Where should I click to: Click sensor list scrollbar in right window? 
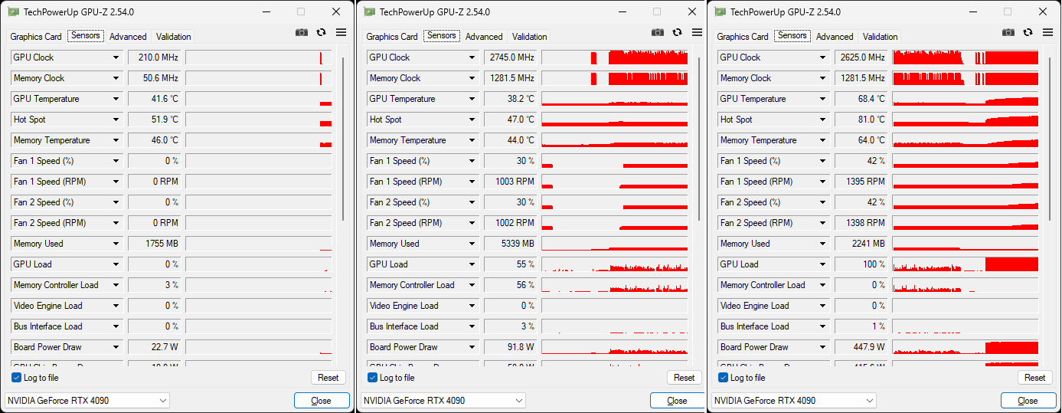[x=1050, y=138]
